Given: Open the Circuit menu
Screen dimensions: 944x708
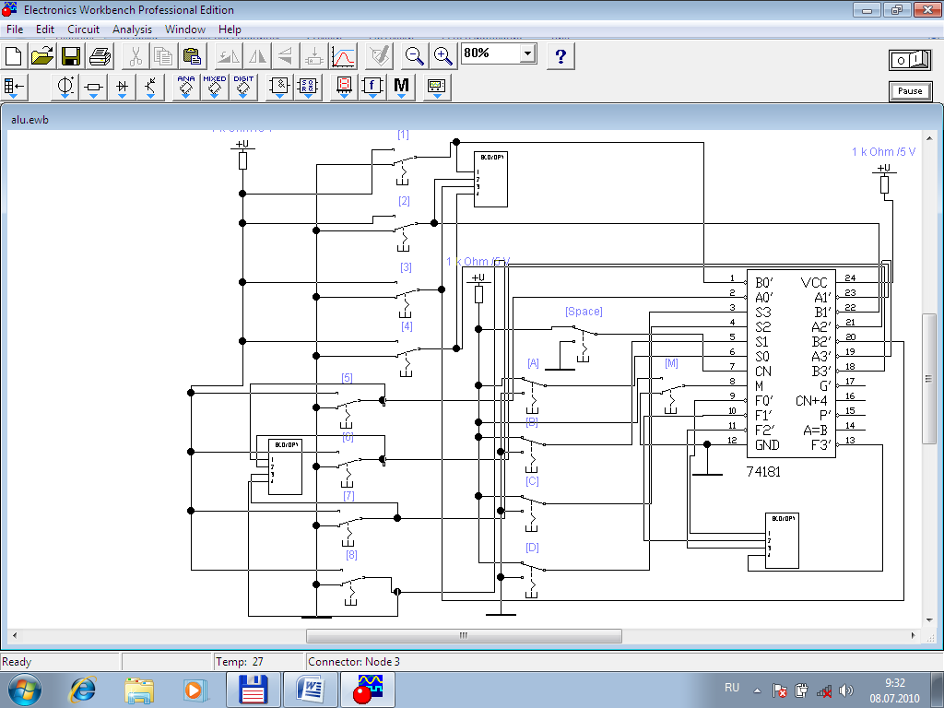Looking at the screenshot, I should (83, 29).
